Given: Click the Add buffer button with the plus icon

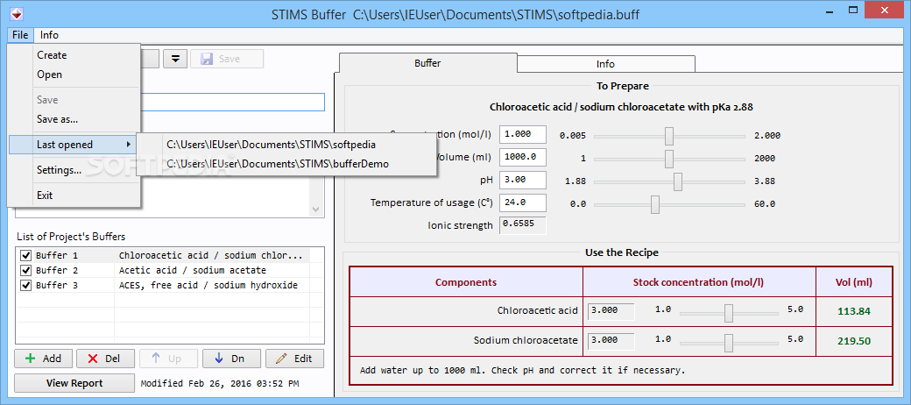Looking at the screenshot, I should (43, 359).
